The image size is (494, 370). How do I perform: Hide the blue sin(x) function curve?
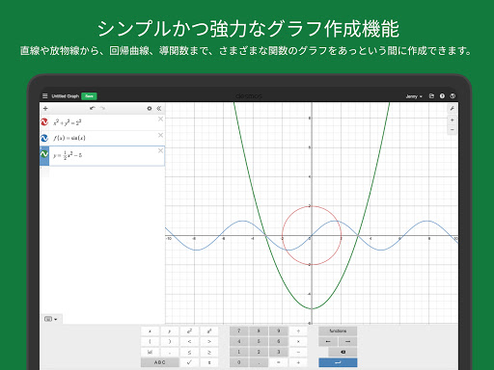coord(44,138)
